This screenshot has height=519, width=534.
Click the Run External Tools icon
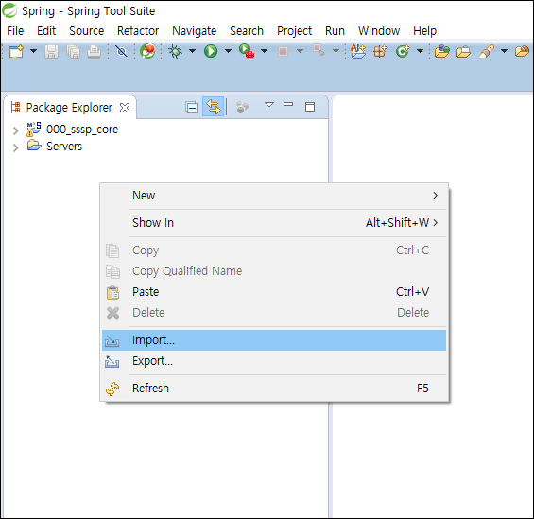click(x=247, y=51)
